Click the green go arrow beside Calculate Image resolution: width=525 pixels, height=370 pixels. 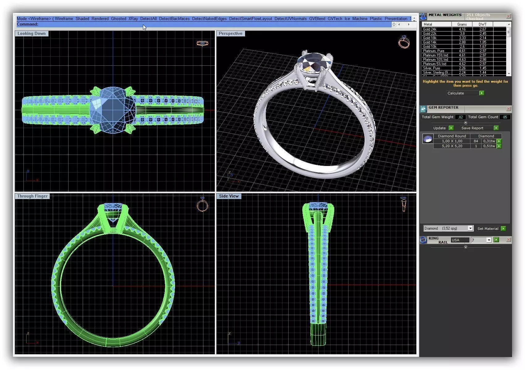[481, 93]
